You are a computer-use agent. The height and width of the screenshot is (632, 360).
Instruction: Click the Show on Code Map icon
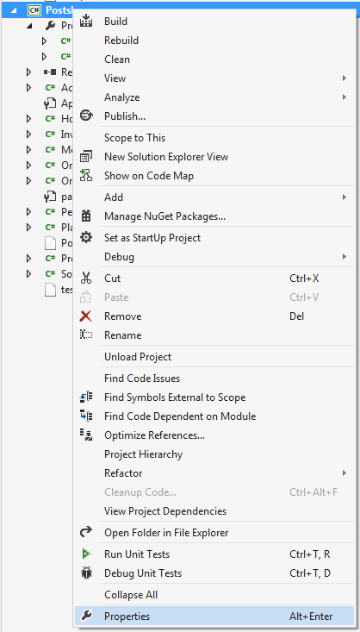[86, 175]
